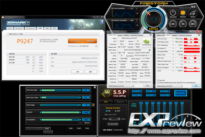Open the GPU Load sensor dropdown
Screen dimensions: 205x137
[x=173, y=58]
